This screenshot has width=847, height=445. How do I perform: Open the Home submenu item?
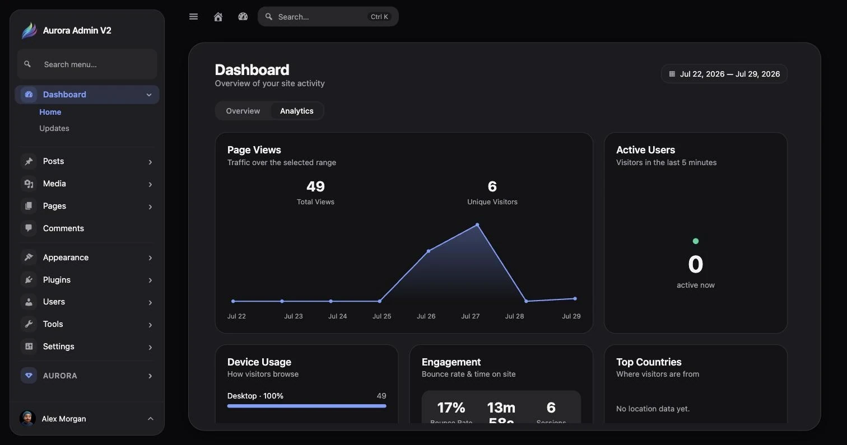[50, 112]
